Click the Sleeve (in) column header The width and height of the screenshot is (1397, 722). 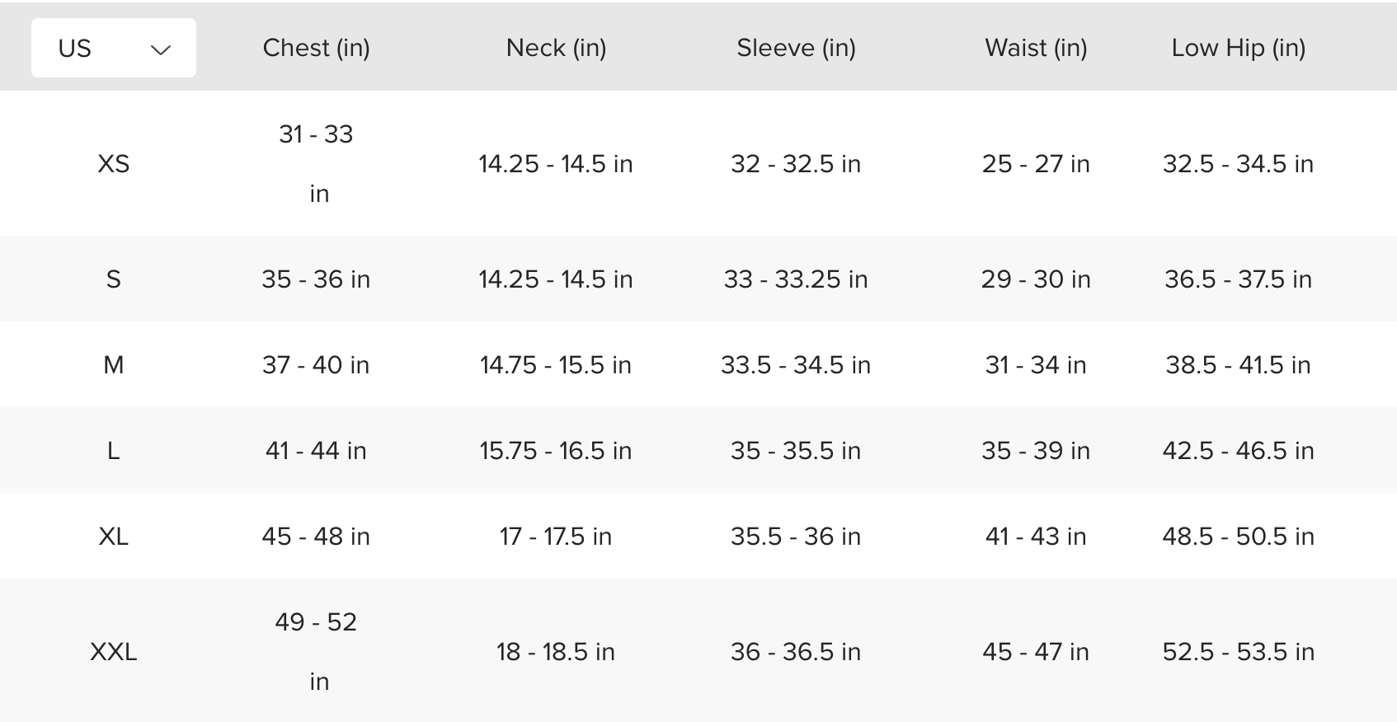tap(796, 48)
